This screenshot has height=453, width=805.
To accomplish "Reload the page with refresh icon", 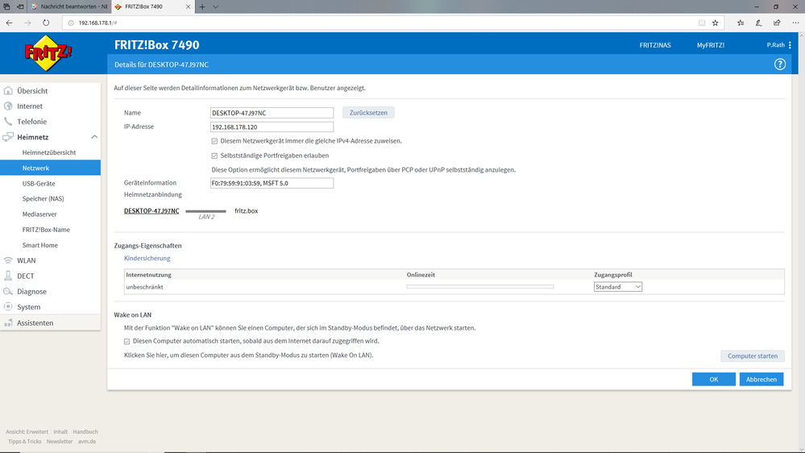I will coord(46,23).
